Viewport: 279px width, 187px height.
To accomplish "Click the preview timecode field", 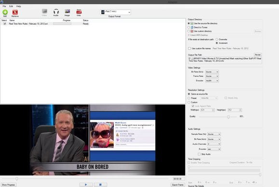I will [x=179, y=179].
